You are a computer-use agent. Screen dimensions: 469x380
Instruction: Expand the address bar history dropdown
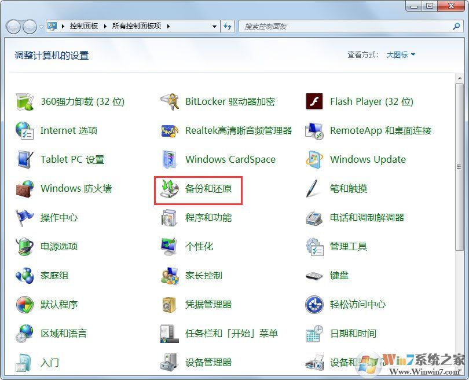click(214, 26)
